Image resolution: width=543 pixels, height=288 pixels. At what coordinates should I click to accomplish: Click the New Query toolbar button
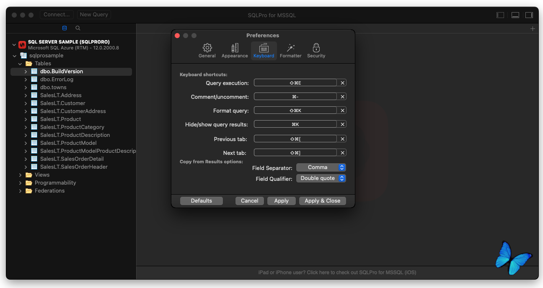[94, 15]
